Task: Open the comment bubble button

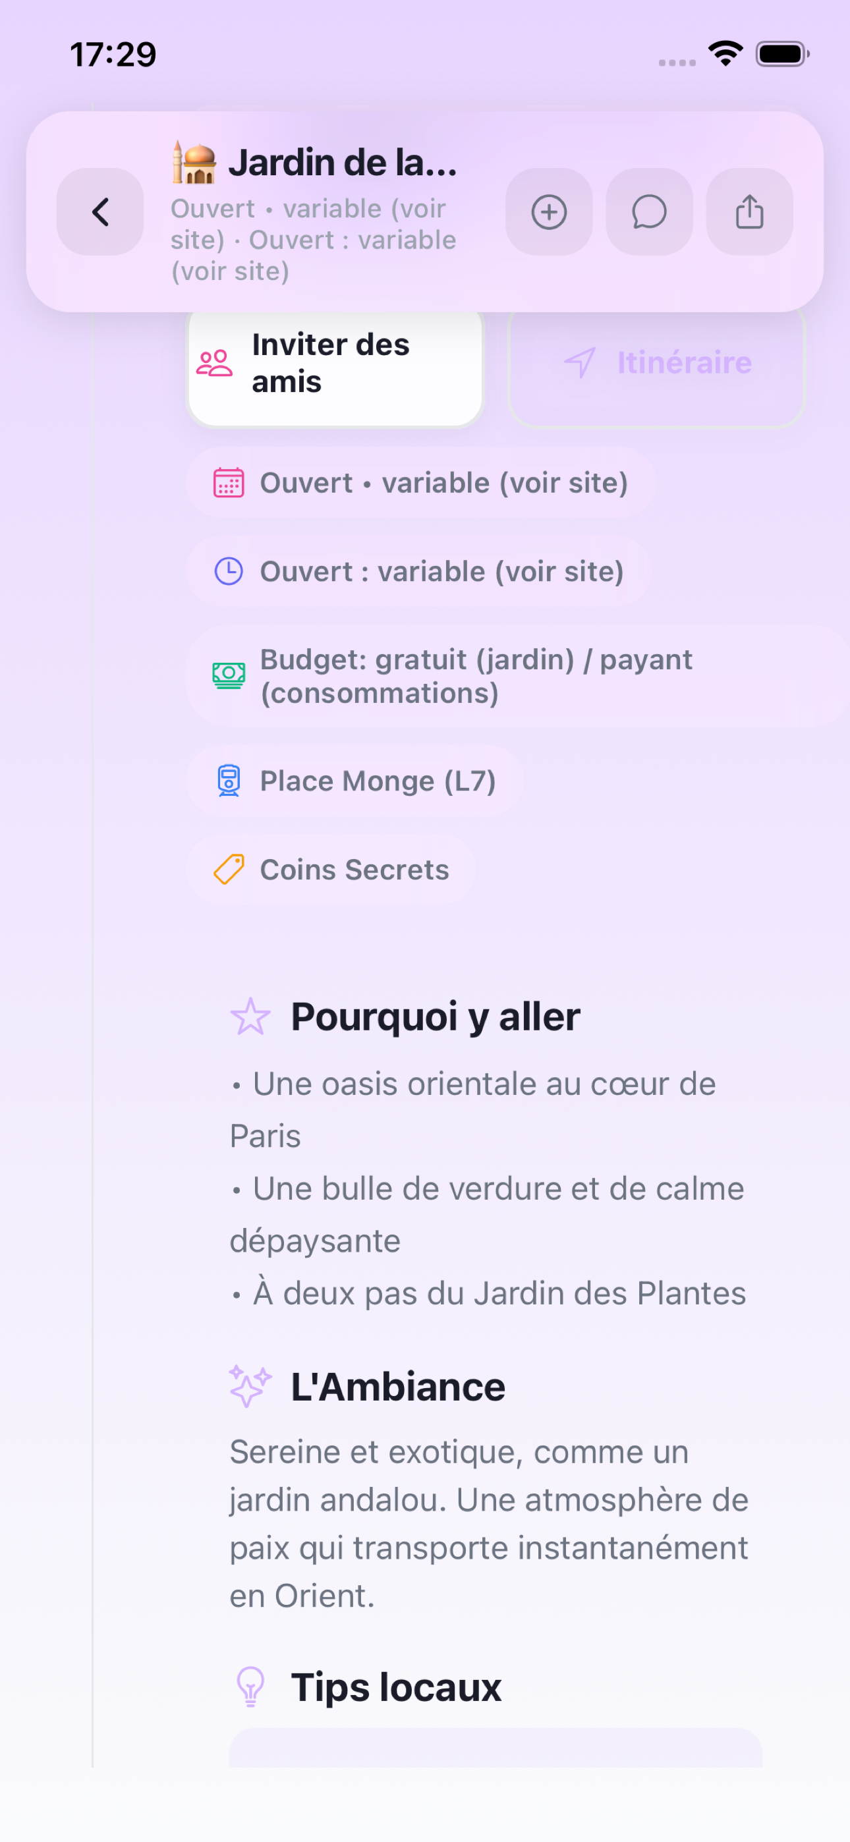Action: tap(649, 211)
